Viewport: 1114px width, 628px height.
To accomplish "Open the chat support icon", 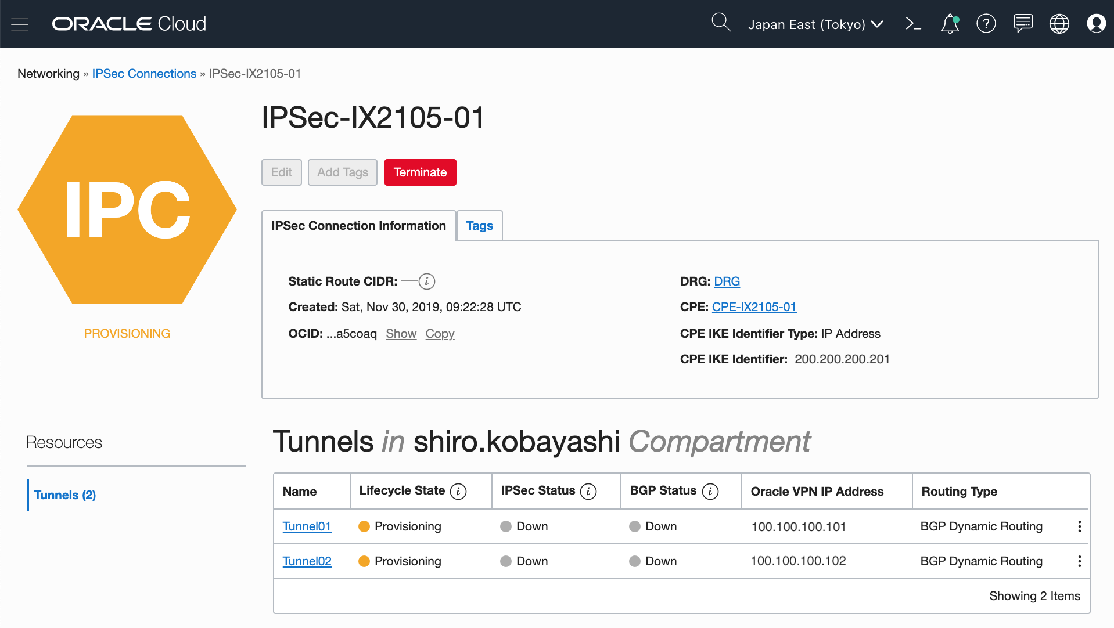I will pyautogui.click(x=1023, y=24).
